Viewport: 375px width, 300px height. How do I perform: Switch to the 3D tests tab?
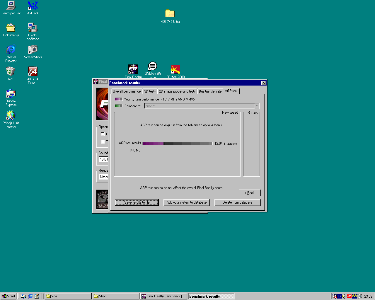tap(150, 91)
